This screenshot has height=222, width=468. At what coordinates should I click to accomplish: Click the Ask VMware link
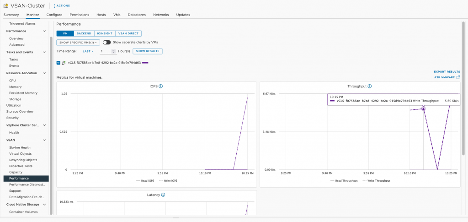coord(444,77)
